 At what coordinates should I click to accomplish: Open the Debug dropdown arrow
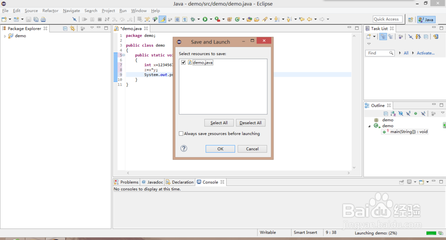click(198, 19)
